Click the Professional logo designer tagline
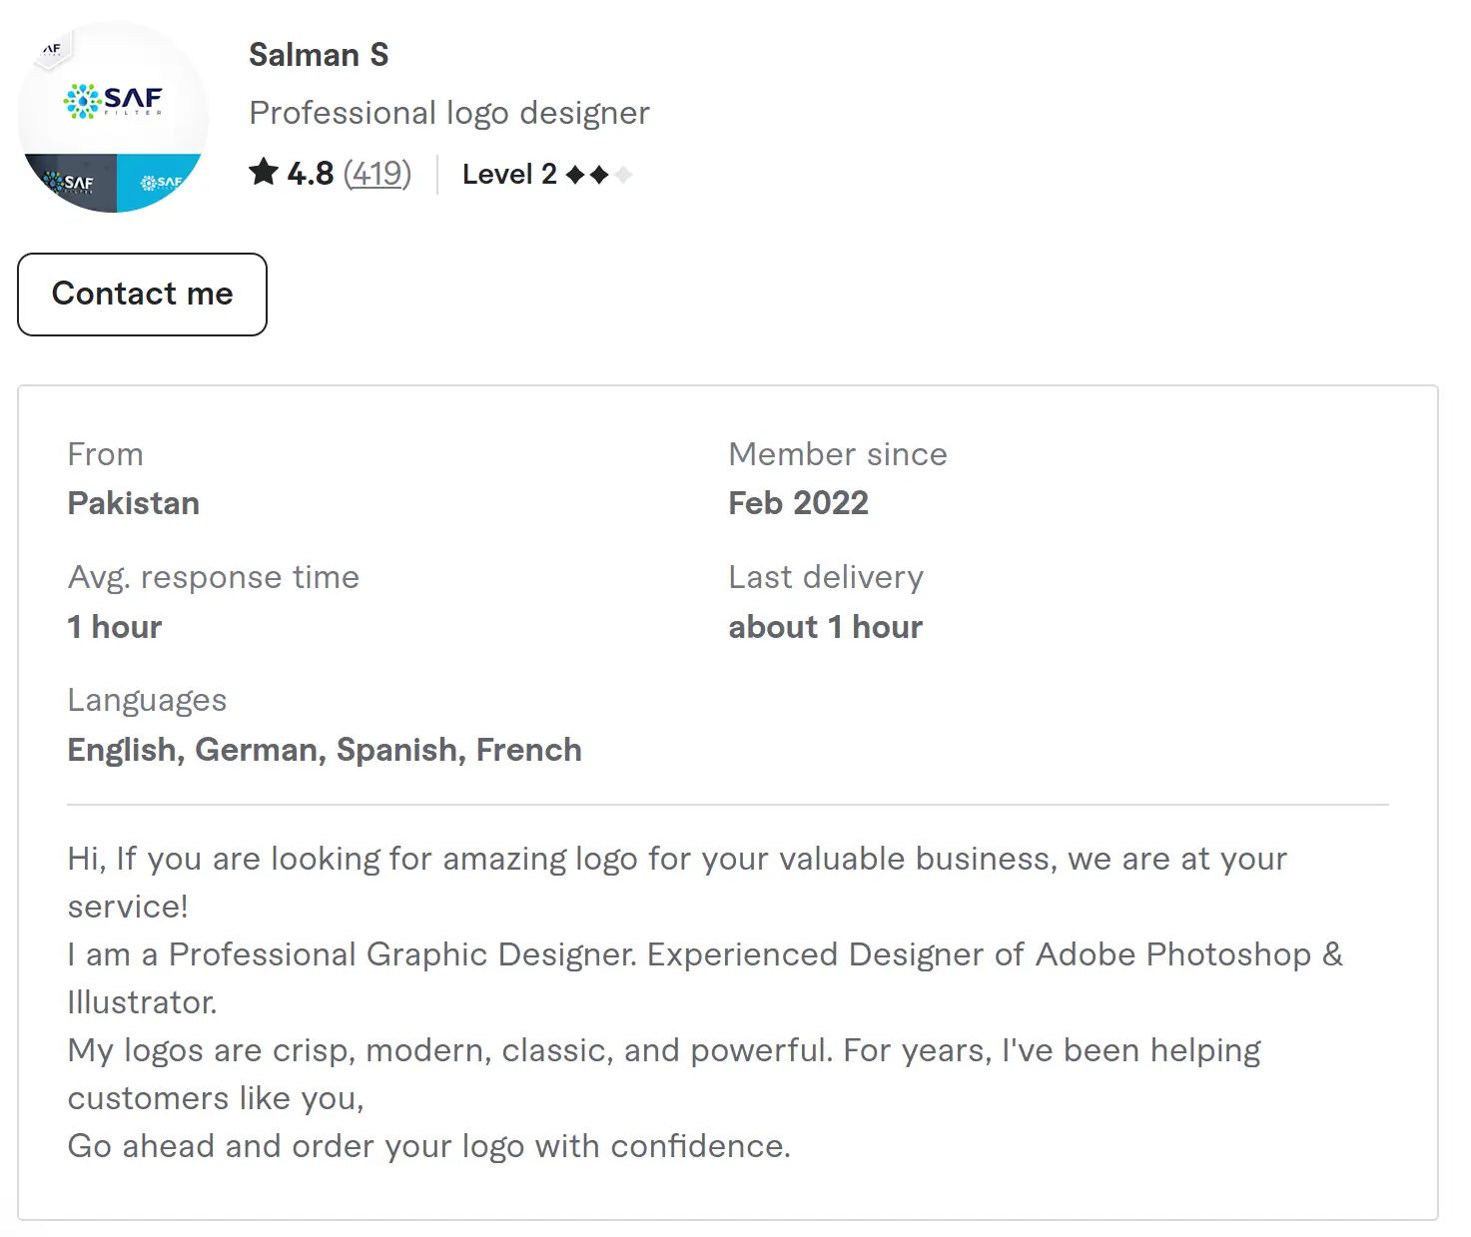Viewport: 1471px width, 1237px height. click(449, 113)
